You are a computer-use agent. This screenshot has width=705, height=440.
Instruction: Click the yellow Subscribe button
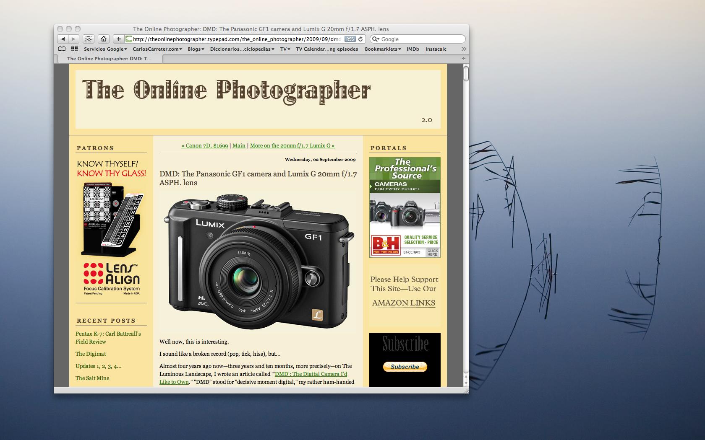point(405,367)
